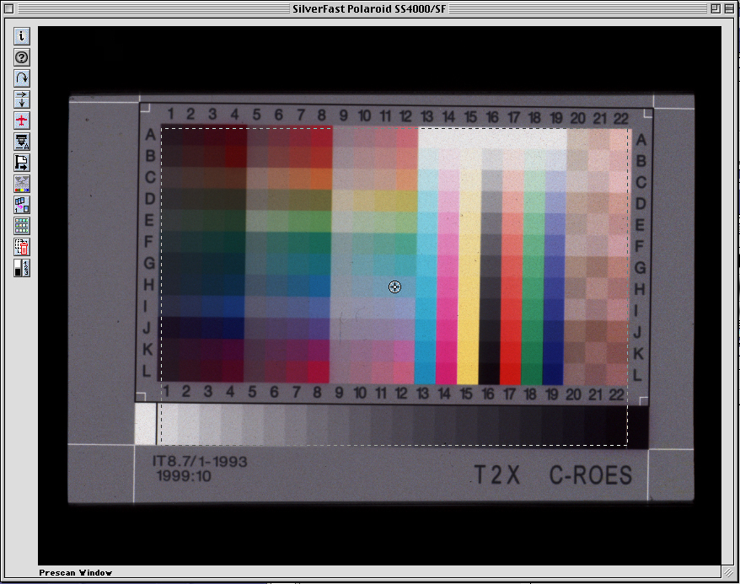Click the info 'i' button in toolbar
The image size is (740, 584).
tap(22, 36)
